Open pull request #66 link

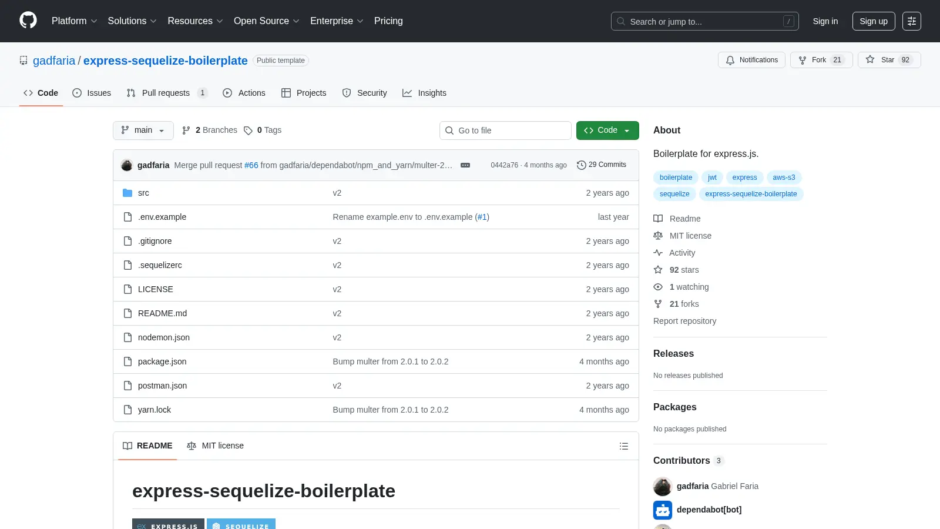[251, 165]
